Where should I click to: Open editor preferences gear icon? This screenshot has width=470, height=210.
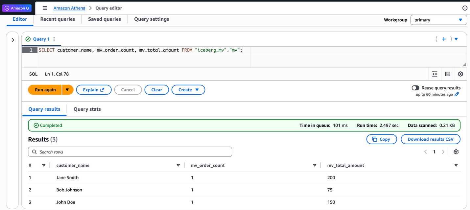[x=460, y=74]
